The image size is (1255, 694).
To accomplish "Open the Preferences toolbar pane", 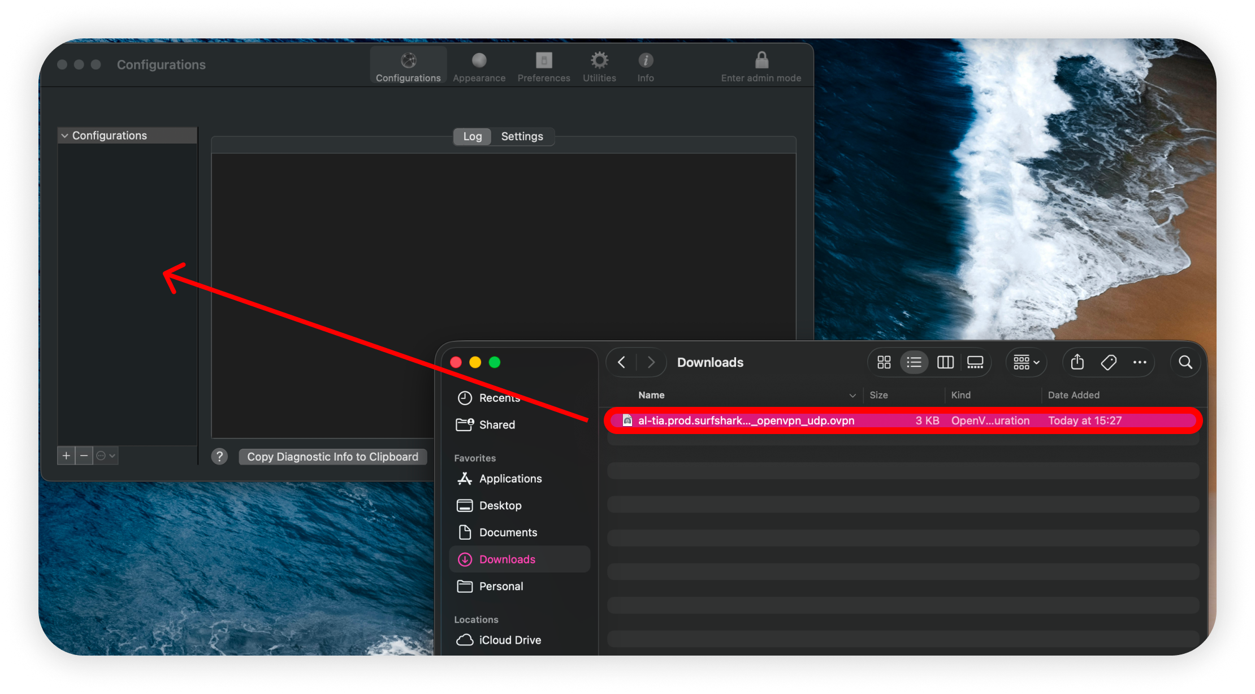I will pos(543,67).
